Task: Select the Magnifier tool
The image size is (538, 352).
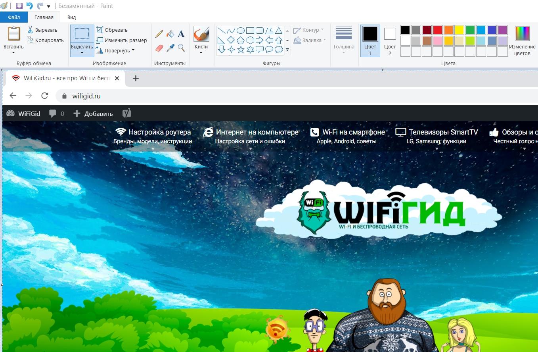Action: pos(181,48)
